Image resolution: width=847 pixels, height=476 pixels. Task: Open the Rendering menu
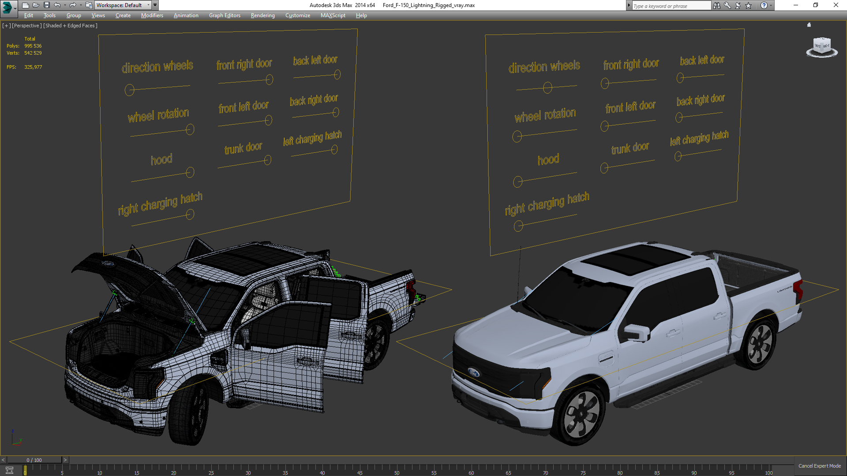pos(262,15)
